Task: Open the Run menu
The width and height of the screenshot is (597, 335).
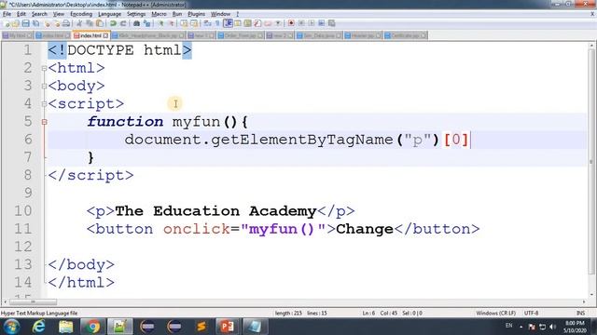Action: pos(177,14)
